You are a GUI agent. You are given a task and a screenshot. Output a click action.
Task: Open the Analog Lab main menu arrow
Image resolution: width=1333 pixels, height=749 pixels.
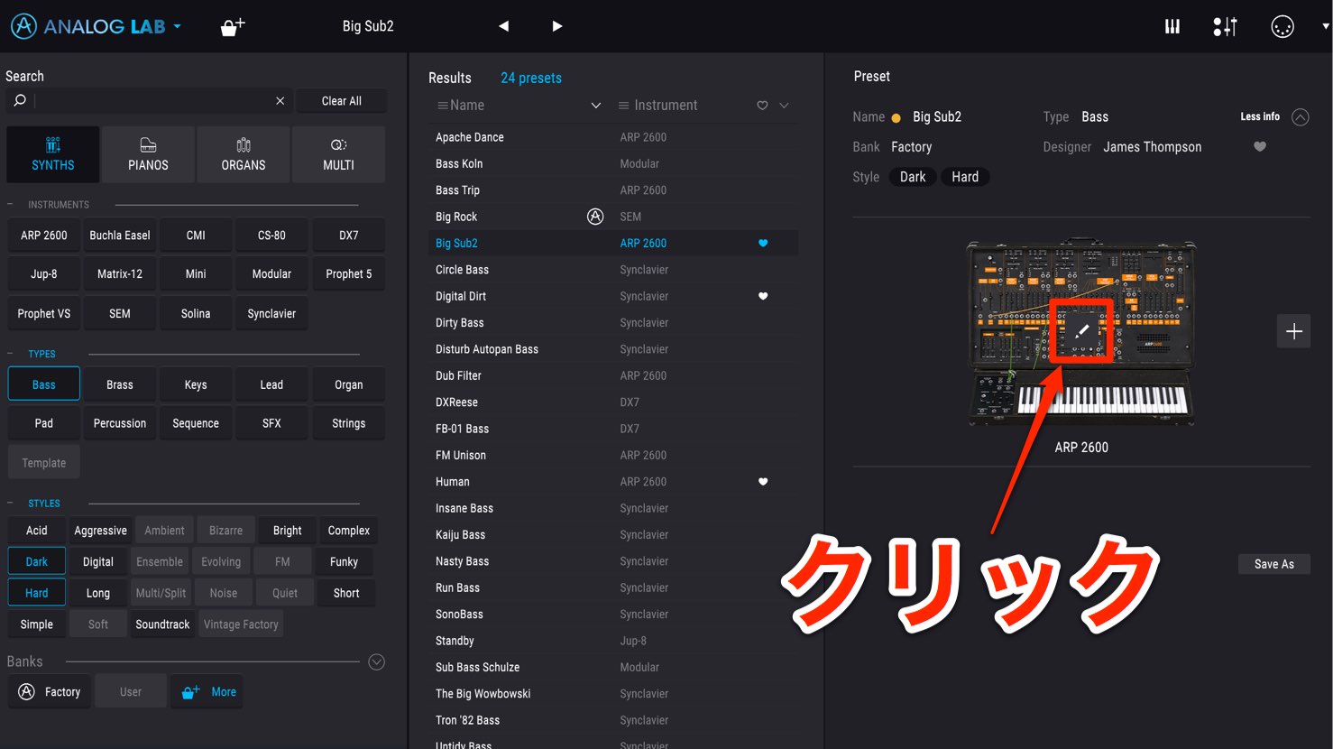tap(178, 26)
